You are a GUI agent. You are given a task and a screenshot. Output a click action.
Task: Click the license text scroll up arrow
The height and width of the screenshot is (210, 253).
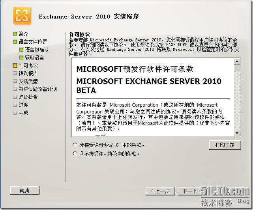237,61
